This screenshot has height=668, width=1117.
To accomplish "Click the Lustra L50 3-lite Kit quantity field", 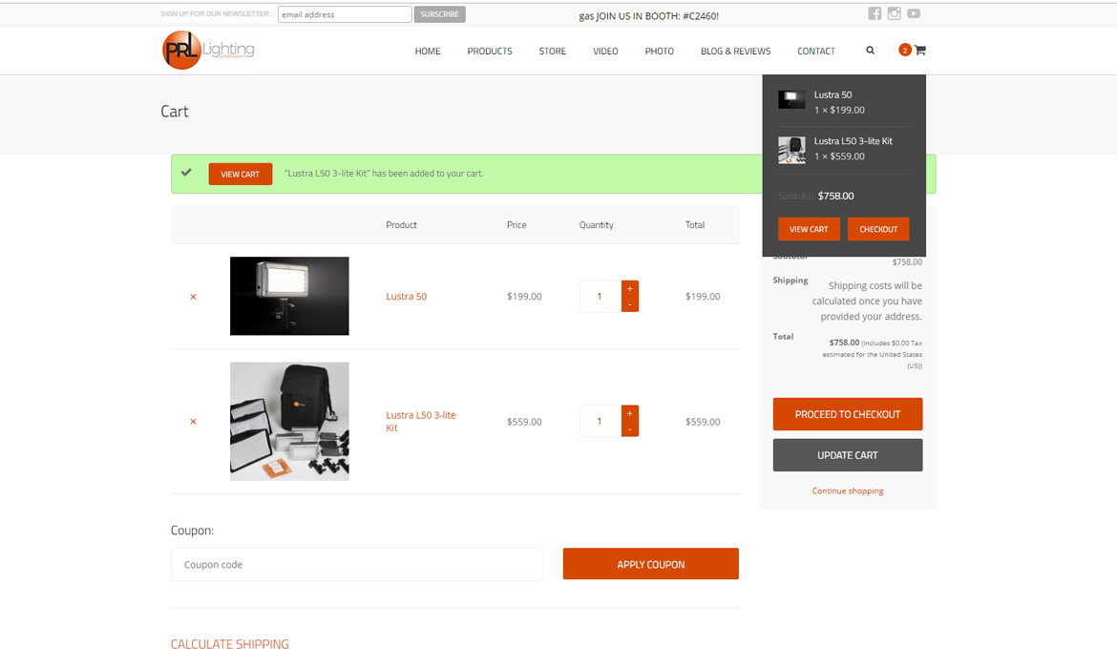I will coord(600,421).
